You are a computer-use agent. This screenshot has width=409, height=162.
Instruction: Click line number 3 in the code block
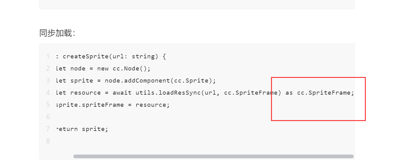[x=48, y=81]
